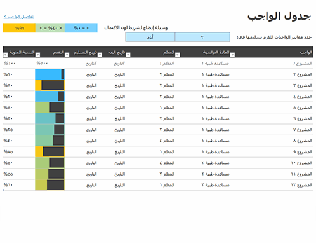Screen dimensions: 316x243
Task: Select the %٧٥ percentage cell
Action: [x=8, y=152]
